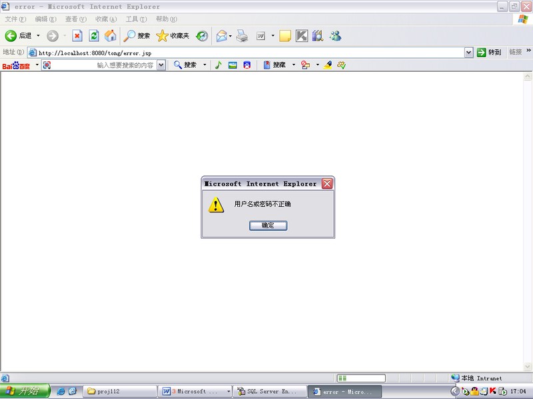Viewport: 533px width, 399px height.
Task: Switch to the proj112 folder taskbar button
Action: click(x=120, y=391)
